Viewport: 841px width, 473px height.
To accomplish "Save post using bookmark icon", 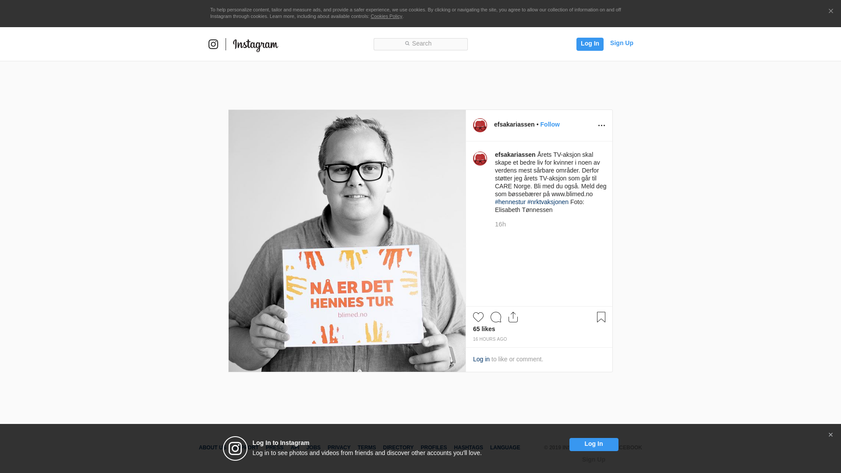I will click(601, 317).
